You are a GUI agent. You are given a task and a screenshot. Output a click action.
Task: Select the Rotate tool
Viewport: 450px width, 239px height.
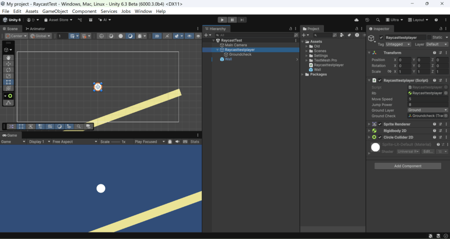point(9,70)
